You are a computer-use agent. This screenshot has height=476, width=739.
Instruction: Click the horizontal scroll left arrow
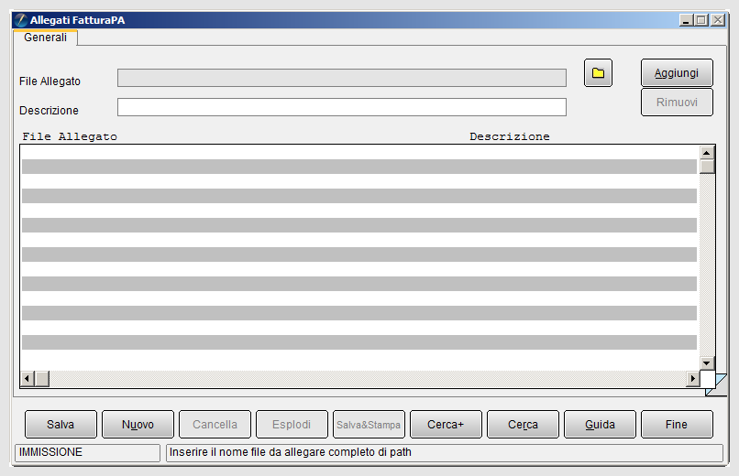coord(28,378)
